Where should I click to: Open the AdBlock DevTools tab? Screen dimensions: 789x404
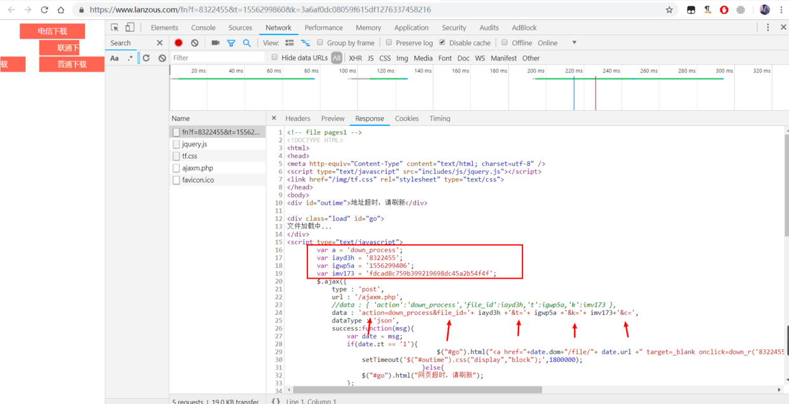pos(524,27)
